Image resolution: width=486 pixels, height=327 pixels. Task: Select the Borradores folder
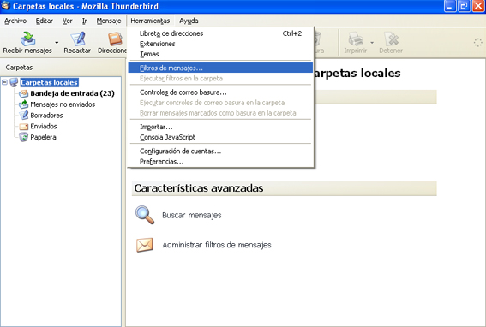(x=46, y=116)
